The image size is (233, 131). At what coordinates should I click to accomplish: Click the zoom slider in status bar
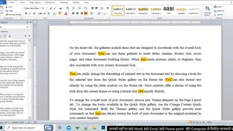click(x=225, y=122)
